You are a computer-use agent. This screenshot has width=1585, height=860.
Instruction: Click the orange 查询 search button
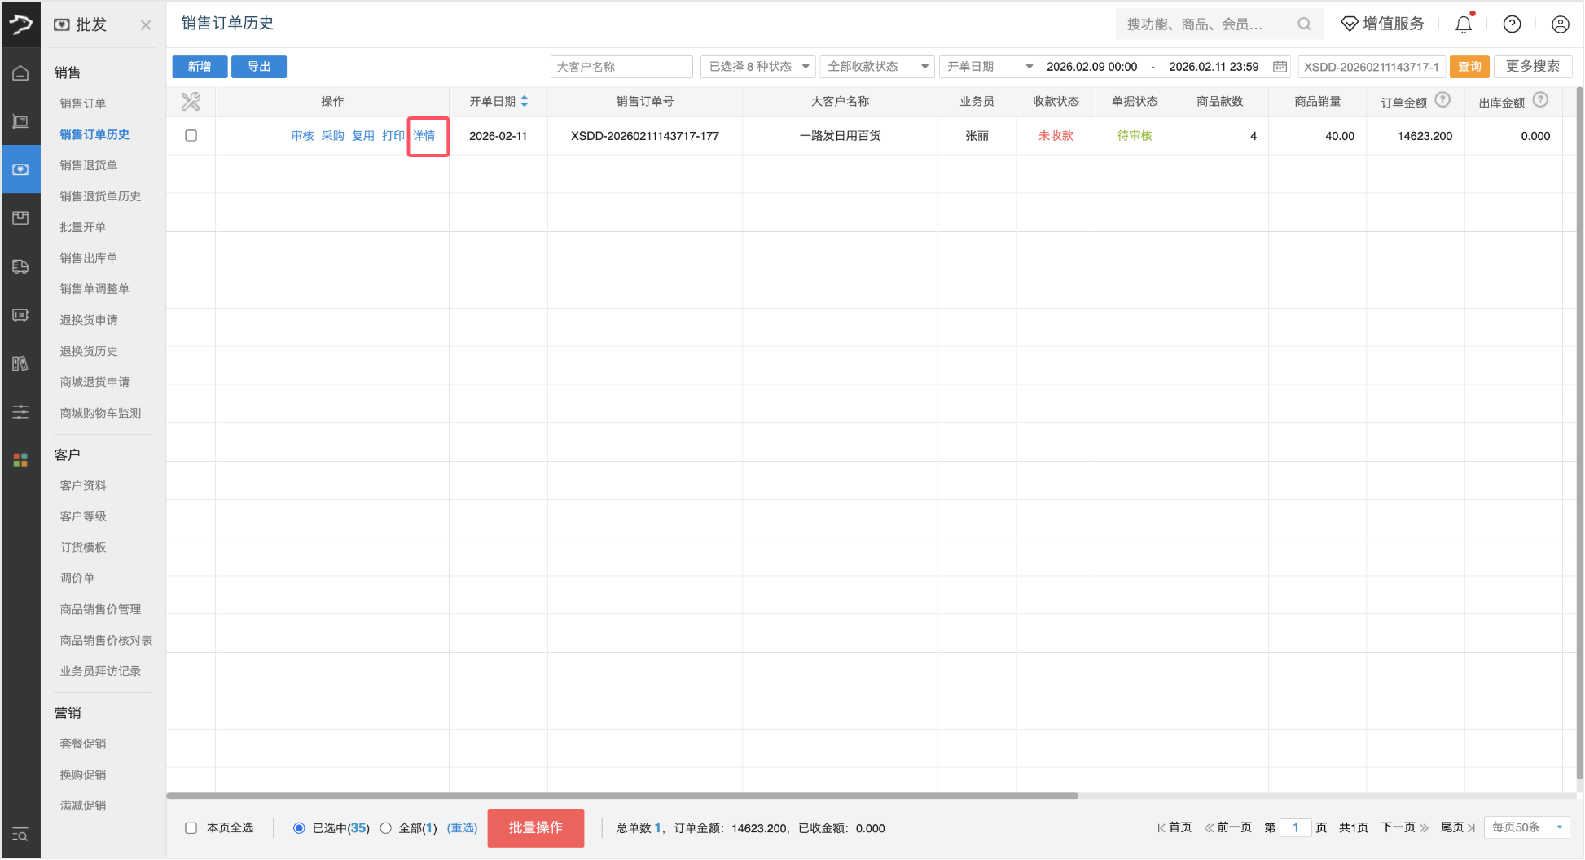tap(1469, 66)
